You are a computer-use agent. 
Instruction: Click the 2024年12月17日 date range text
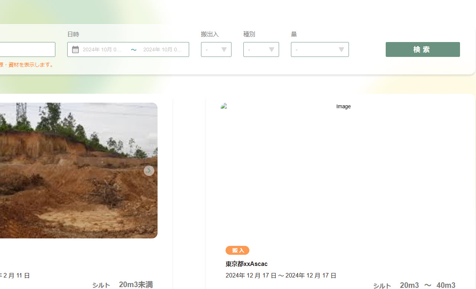click(x=281, y=276)
